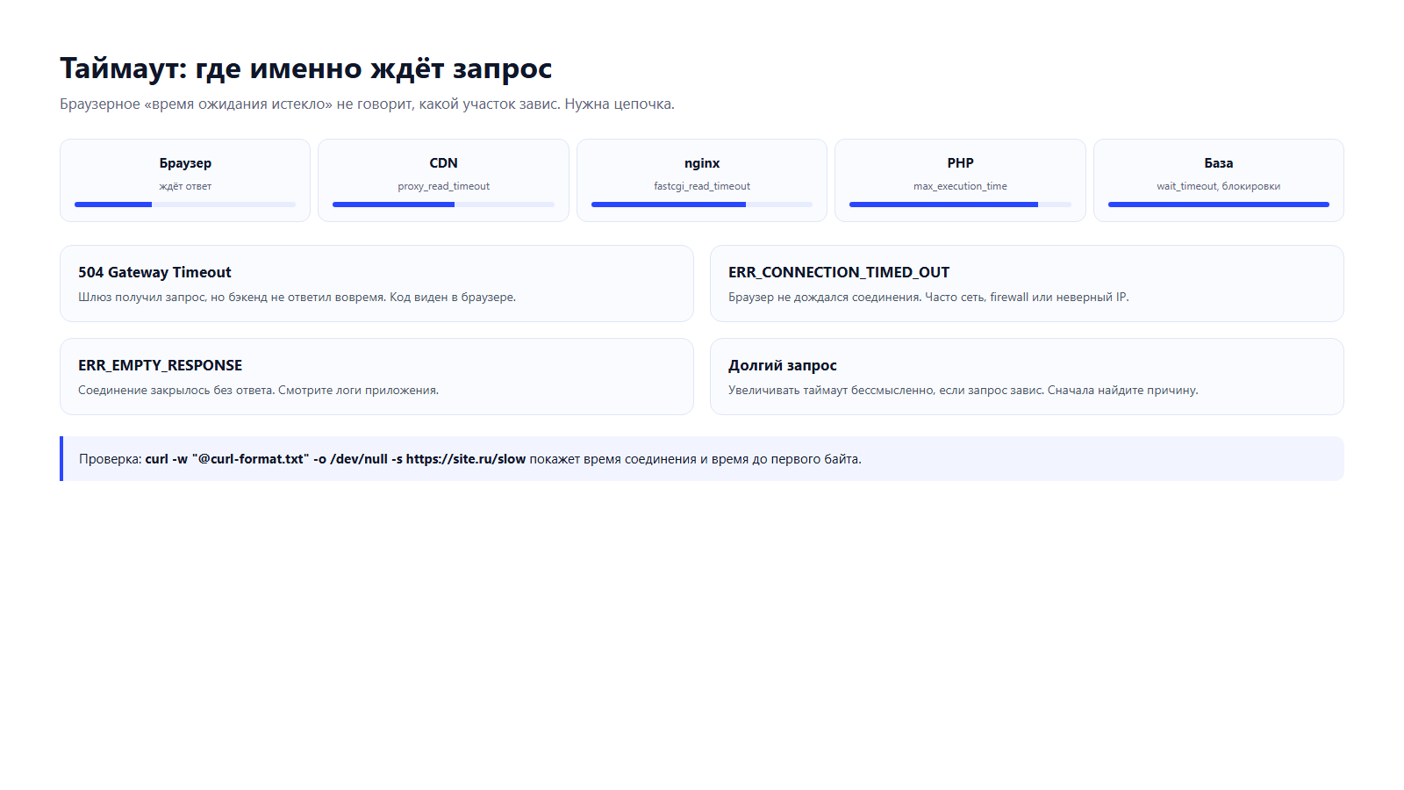Open the 'ERR_EMPTY_RESPONSE' card title
This screenshot has width=1404, height=790.
160,365
